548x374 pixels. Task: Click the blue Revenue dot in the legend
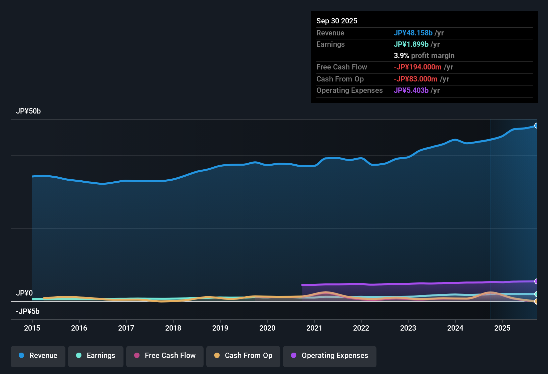(21, 356)
